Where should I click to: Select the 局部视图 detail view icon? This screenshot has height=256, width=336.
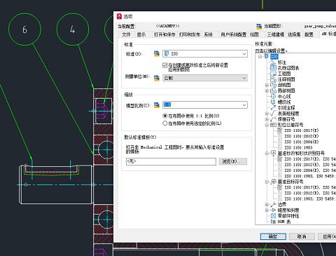point(273,90)
